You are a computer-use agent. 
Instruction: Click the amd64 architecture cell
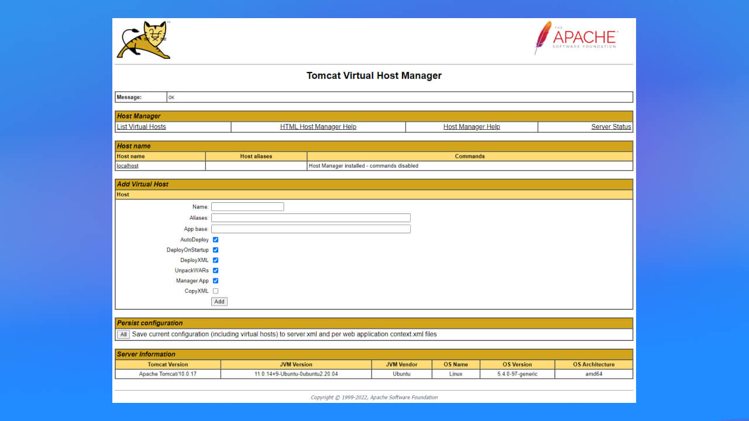(x=594, y=374)
